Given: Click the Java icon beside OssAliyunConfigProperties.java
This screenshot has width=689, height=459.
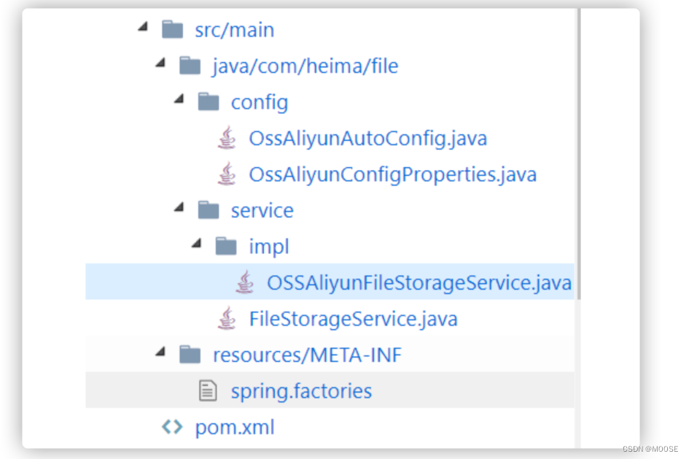Looking at the screenshot, I should [x=227, y=174].
